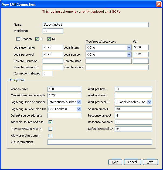Viewport: 163px width, 170px height.
Task: Select the Default source address field
Action: pyautogui.click(x=64, y=116)
